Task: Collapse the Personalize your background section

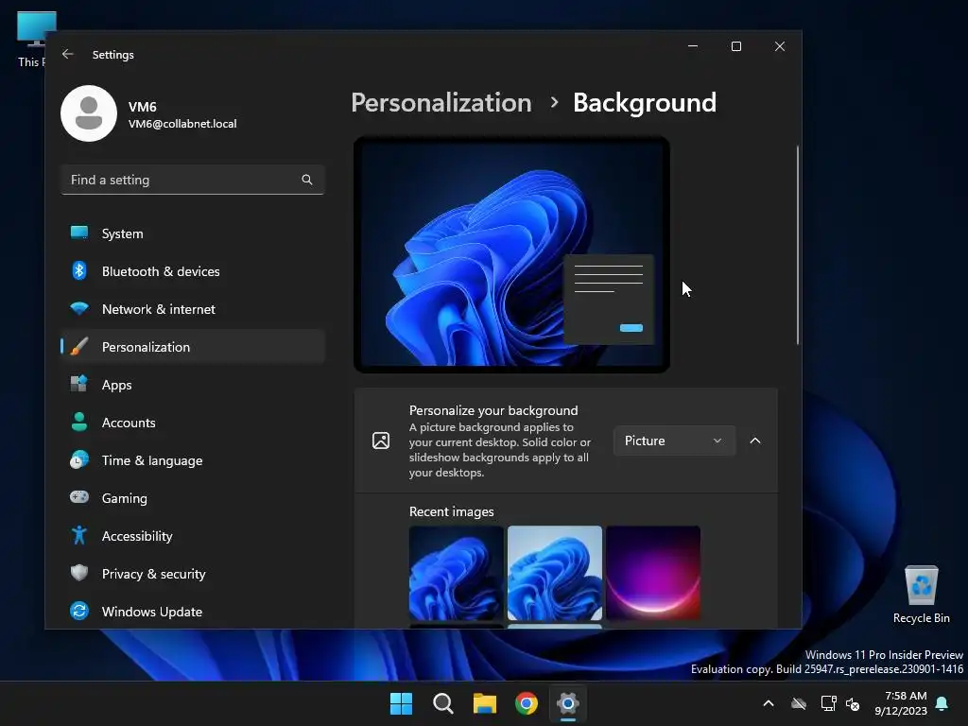Action: [x=755, y=441]
